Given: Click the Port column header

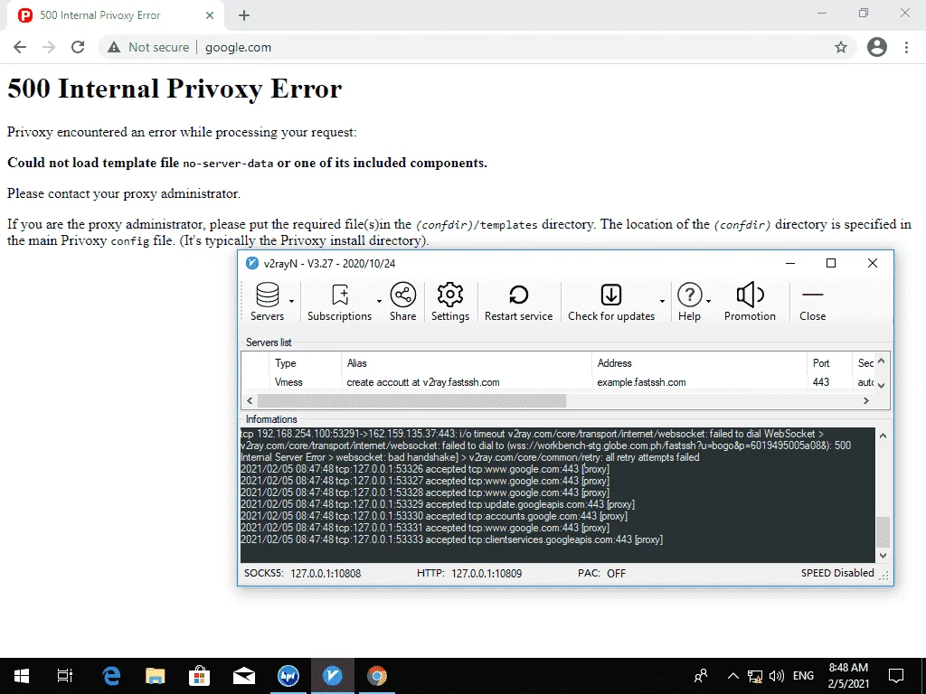Looking at the screenshot, I should click(x=821, y=363).
